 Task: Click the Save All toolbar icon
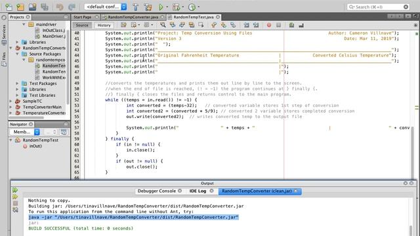(45, 7)
